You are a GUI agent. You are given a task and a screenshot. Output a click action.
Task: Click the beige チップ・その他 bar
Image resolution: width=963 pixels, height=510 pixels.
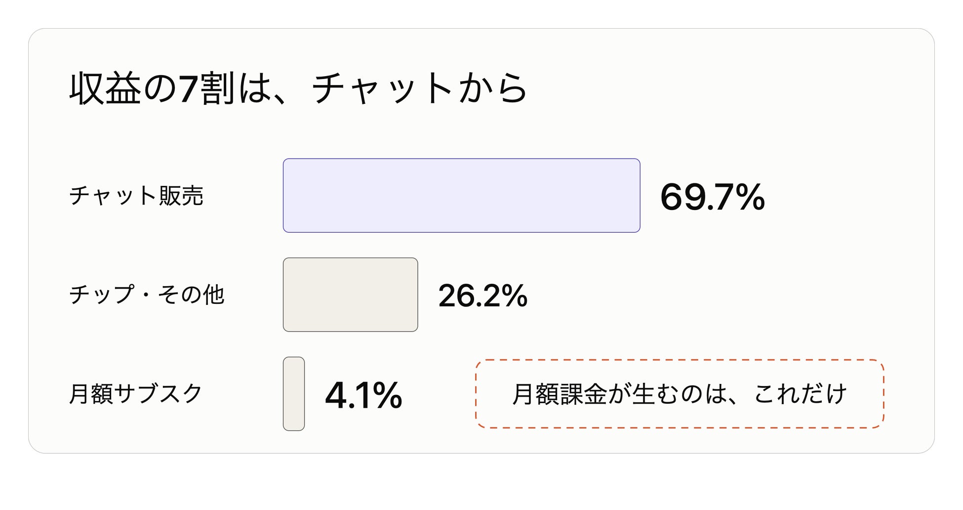350,295
